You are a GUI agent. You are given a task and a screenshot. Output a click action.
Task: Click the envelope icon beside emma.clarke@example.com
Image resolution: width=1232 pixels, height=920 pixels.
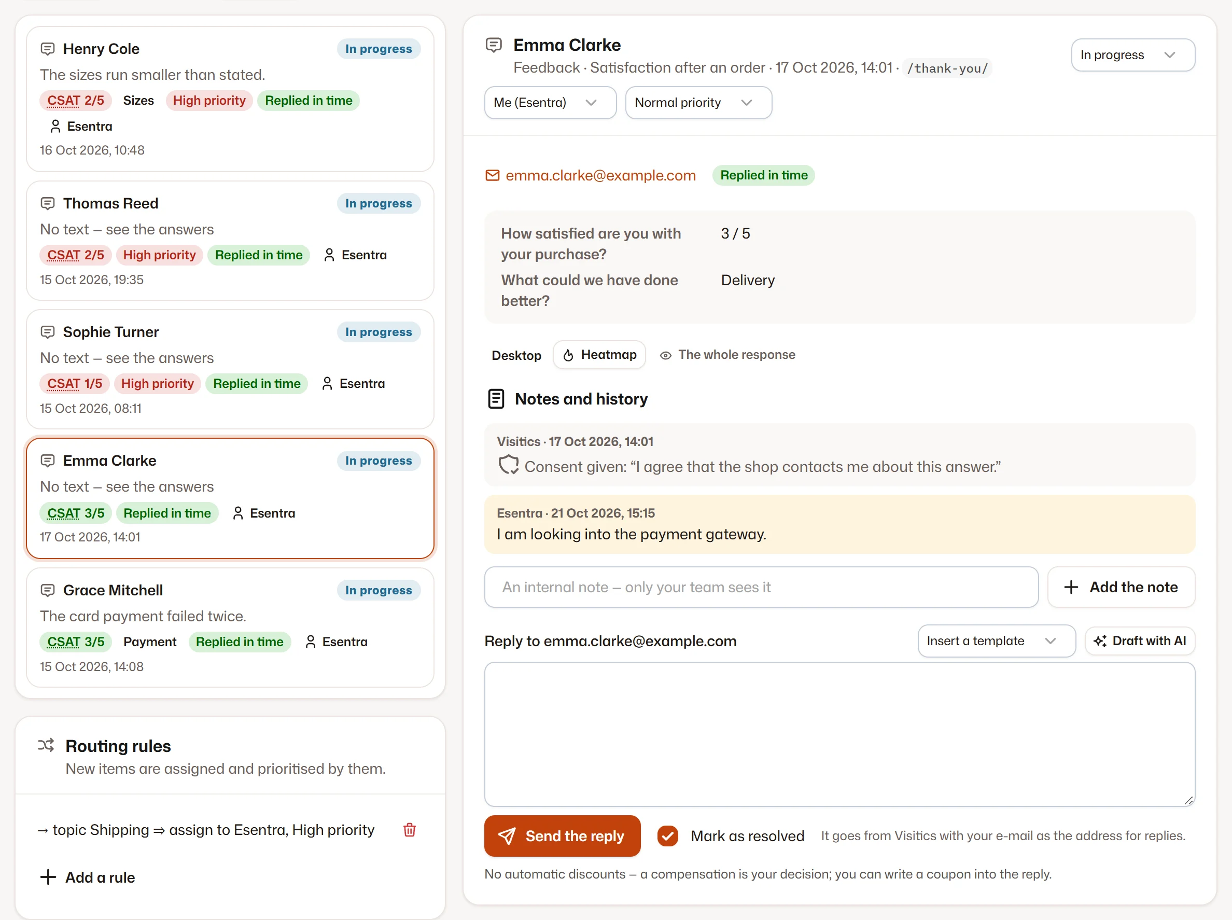pyautogui.click(x=492, y=175)
